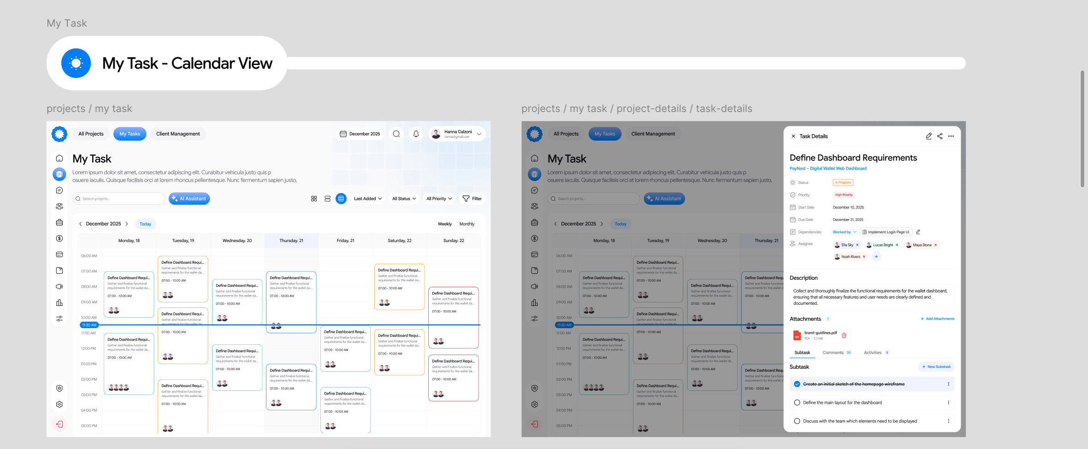Open menu for 'Discuss with the team' subtask
The width and height of the screenshot is (1088, 449).
pyautogui.click(x=948, y=421)
